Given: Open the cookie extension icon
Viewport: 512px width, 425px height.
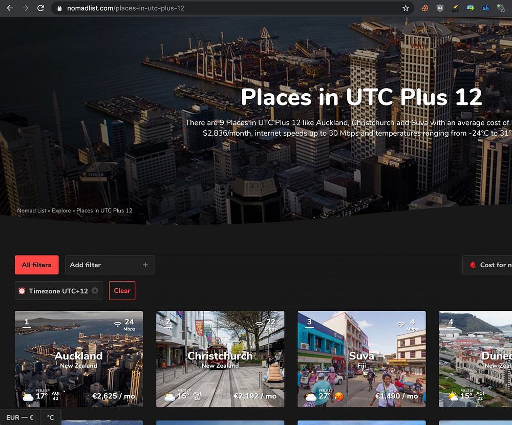Looking at the screenshot, I should click(424, 8).
